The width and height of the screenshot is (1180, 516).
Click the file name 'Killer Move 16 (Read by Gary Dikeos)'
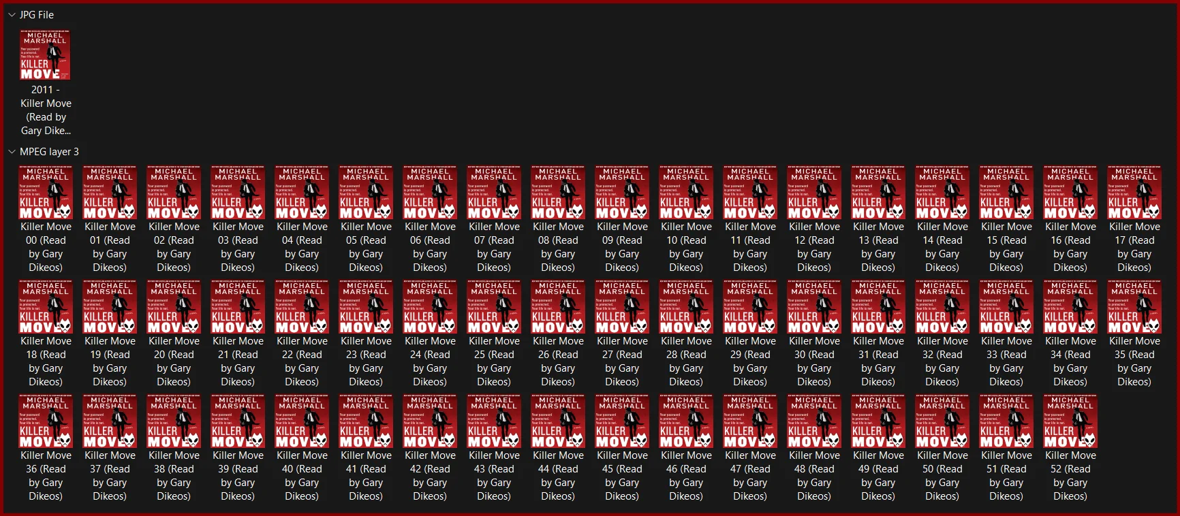click(1070, 247)
